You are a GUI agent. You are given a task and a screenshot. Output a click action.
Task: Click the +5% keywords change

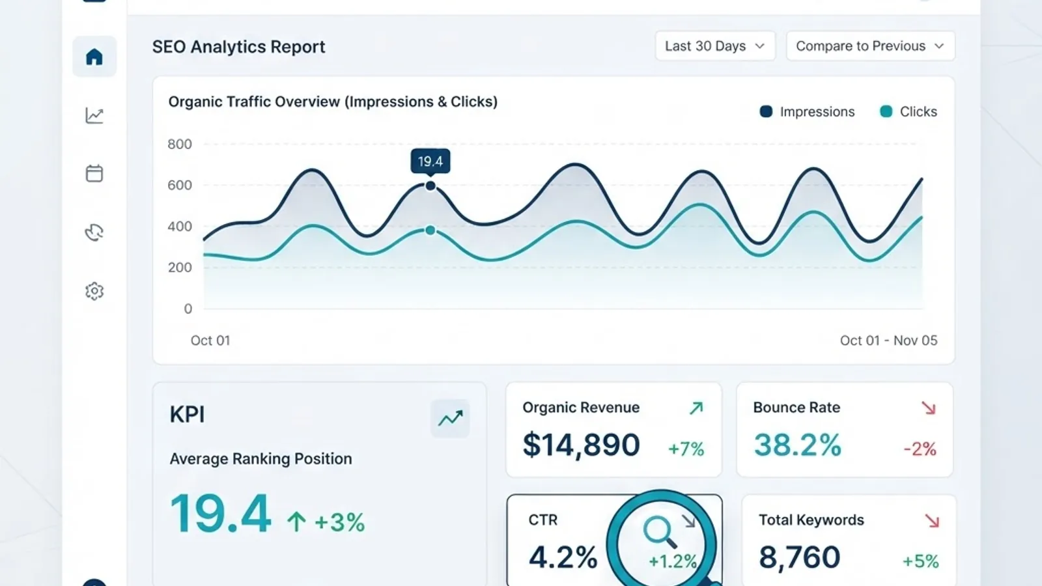tap(921, 561)
